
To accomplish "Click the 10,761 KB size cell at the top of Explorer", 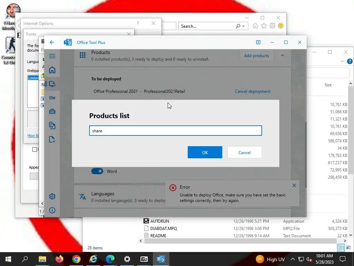I will [339, 105].
